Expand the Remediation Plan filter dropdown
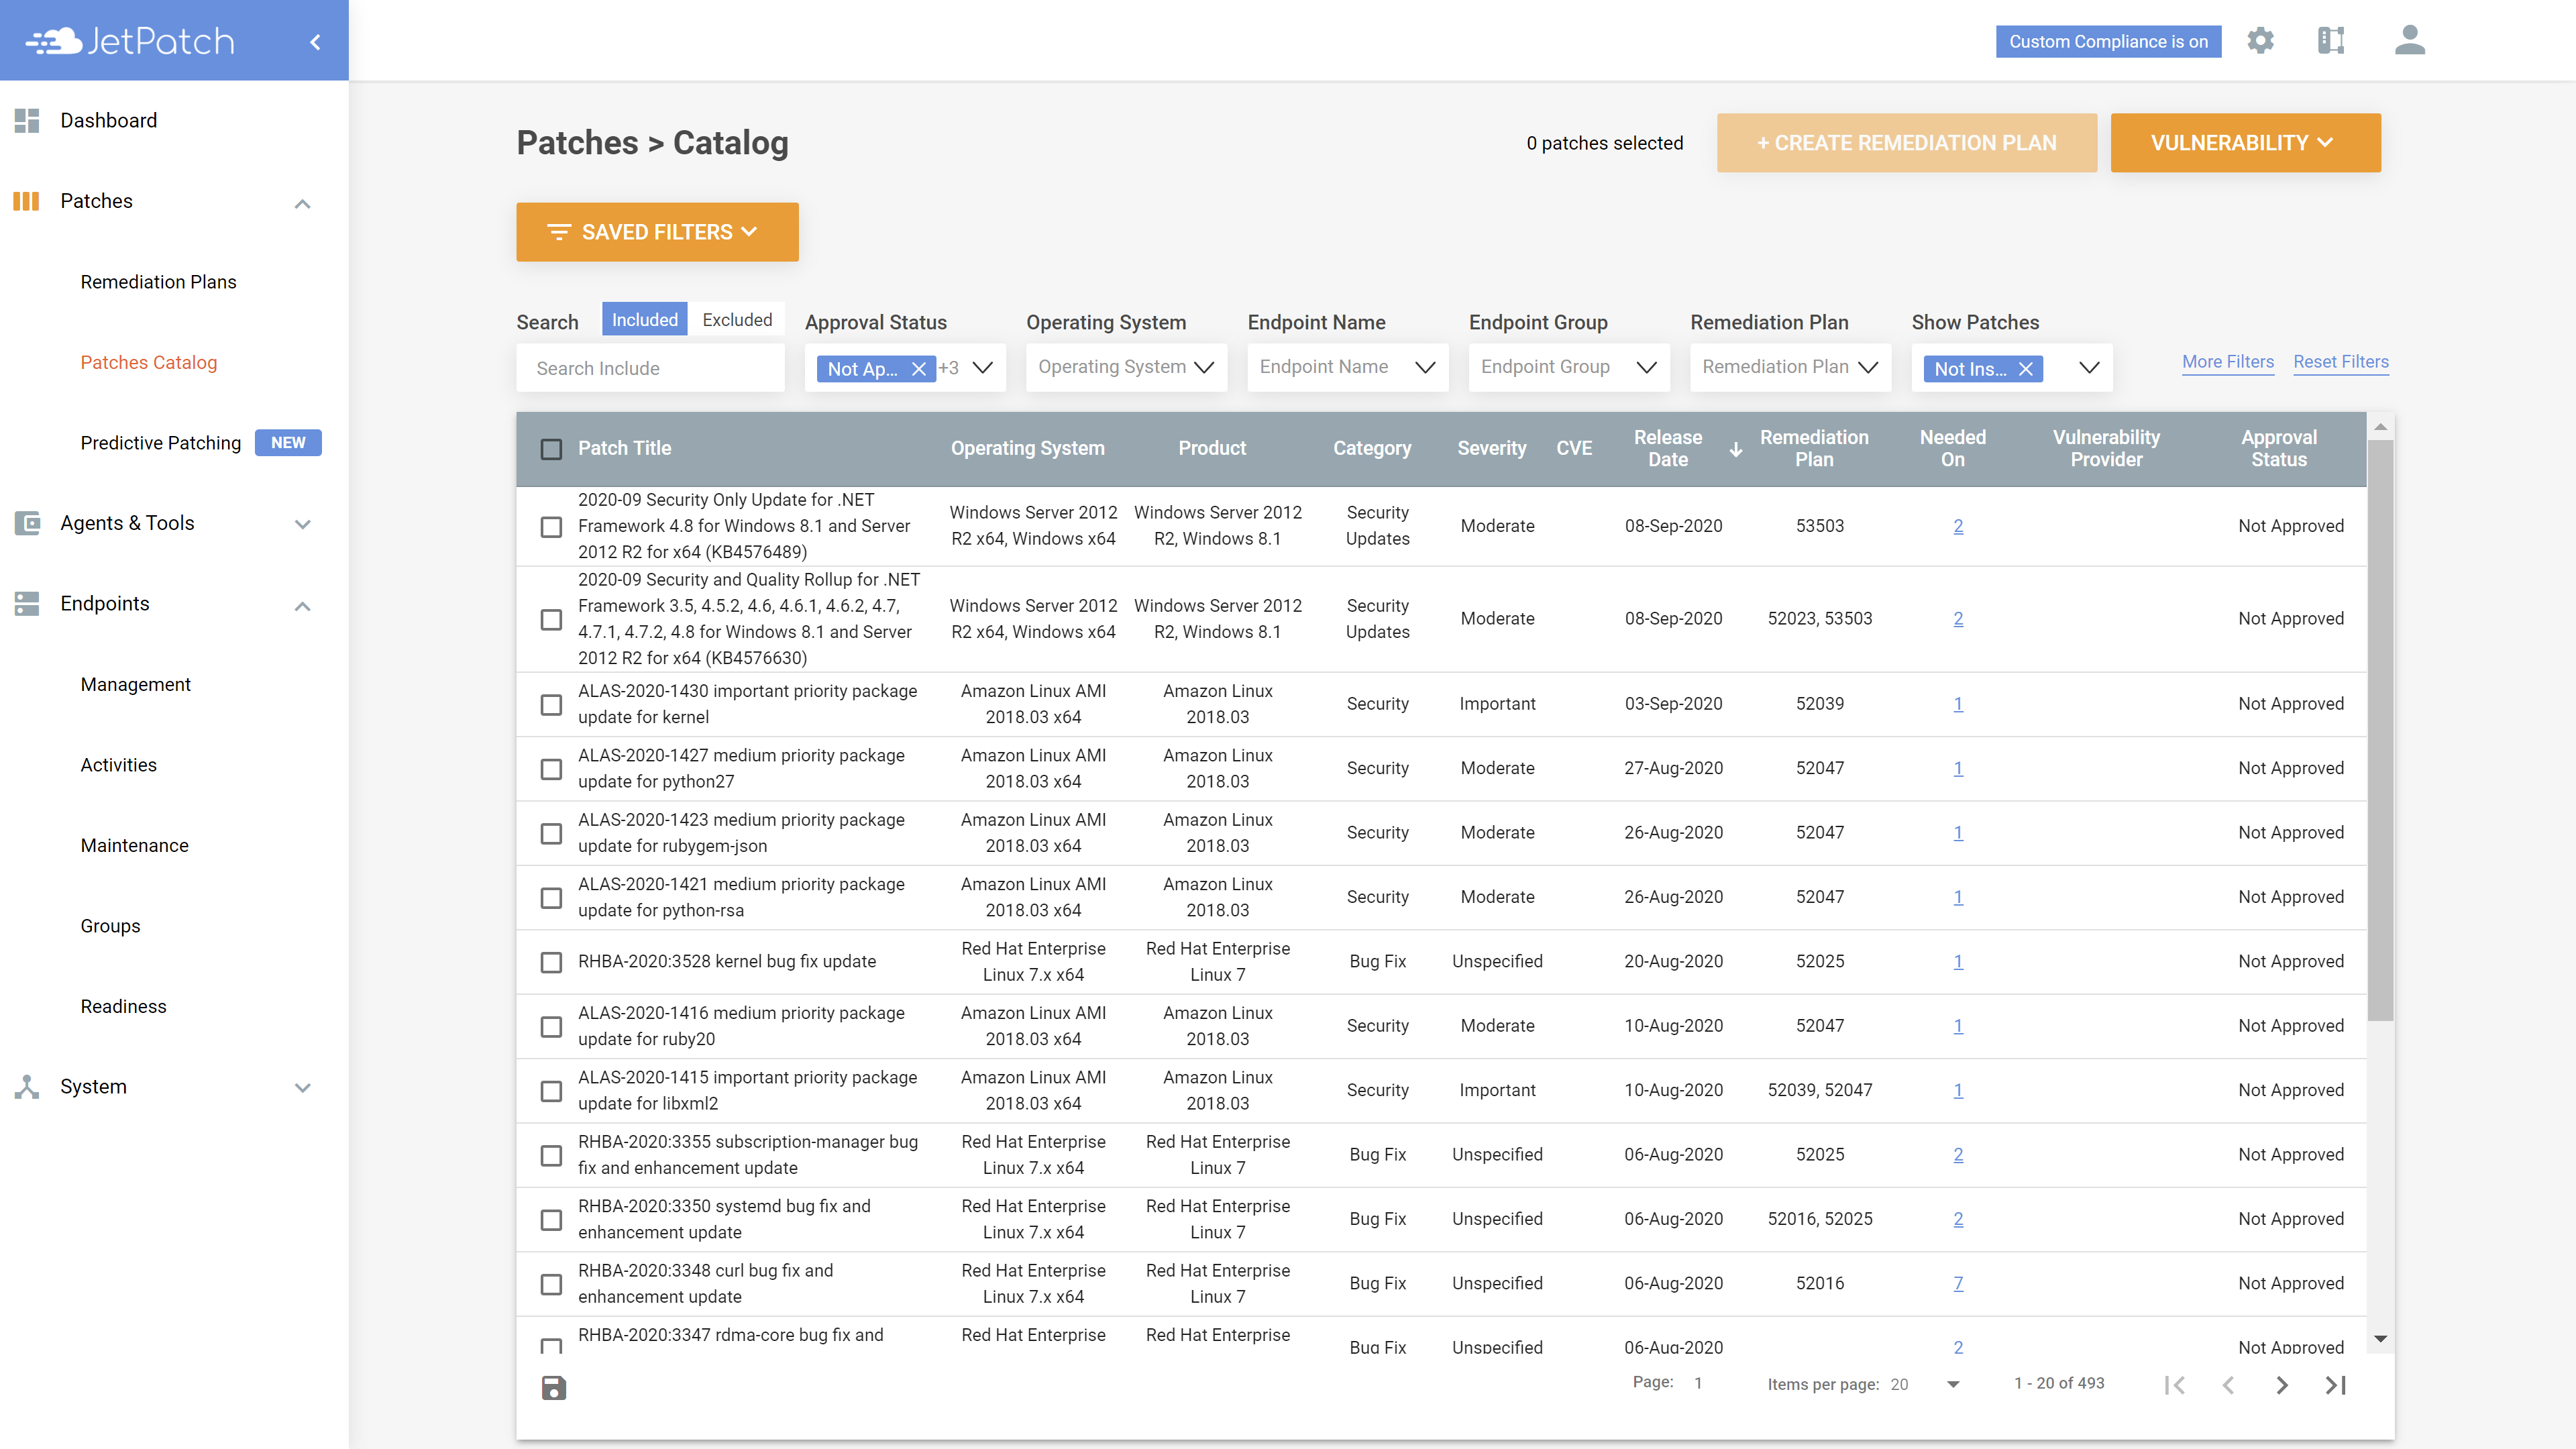This screenshot has height=1449, width=2576. pos(1867,368)
